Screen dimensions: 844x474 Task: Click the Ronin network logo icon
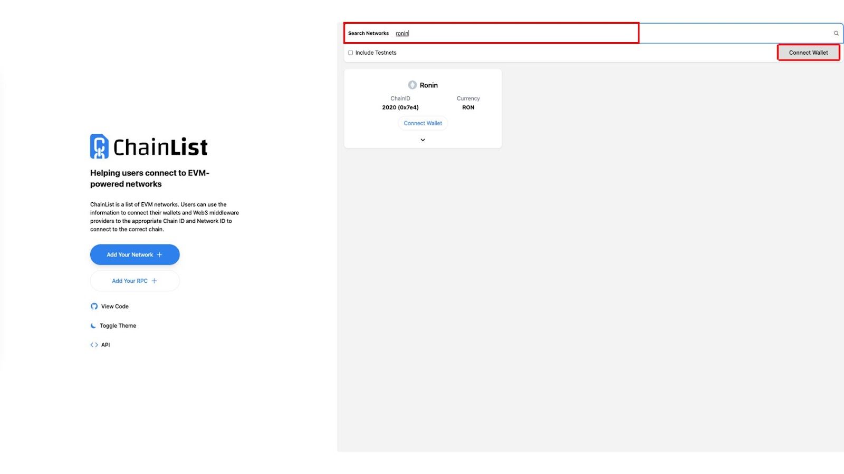click(413, 85)
